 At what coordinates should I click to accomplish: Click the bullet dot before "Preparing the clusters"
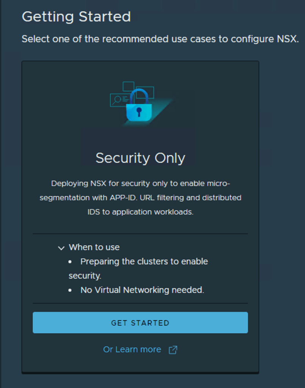coord(70,262)
